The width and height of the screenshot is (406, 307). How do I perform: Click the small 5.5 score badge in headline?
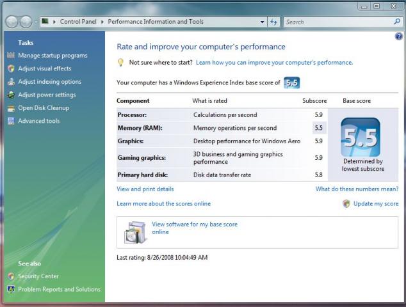pyautogui.click(x=292, y=83)
